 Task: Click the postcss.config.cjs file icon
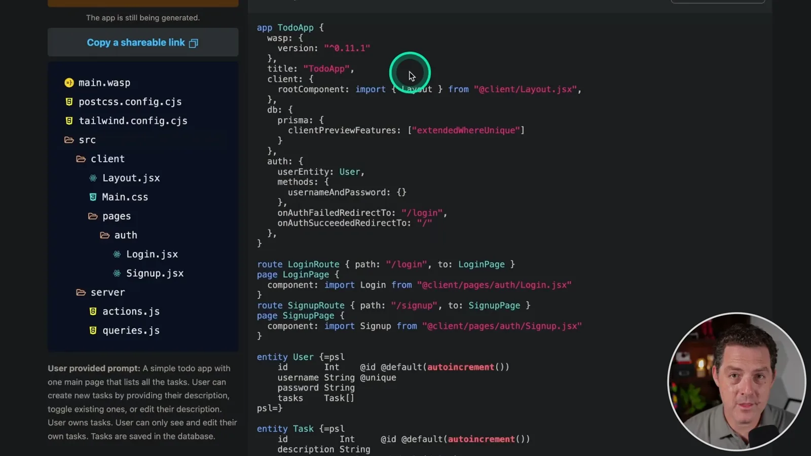69,102
